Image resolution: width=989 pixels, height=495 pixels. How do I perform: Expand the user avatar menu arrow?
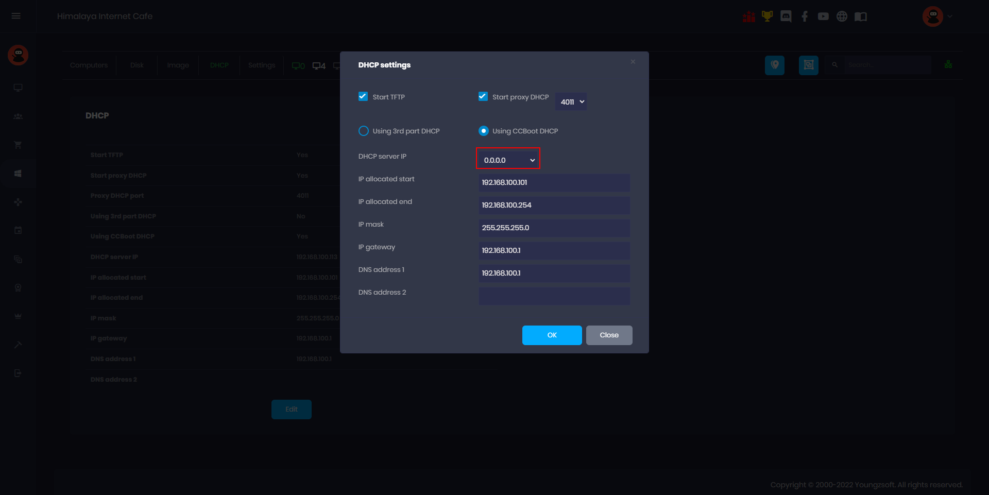point(950,16)
